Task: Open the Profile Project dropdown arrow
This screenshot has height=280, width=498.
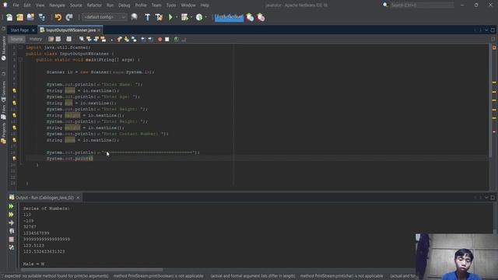Action: click(x=205, y=17)
